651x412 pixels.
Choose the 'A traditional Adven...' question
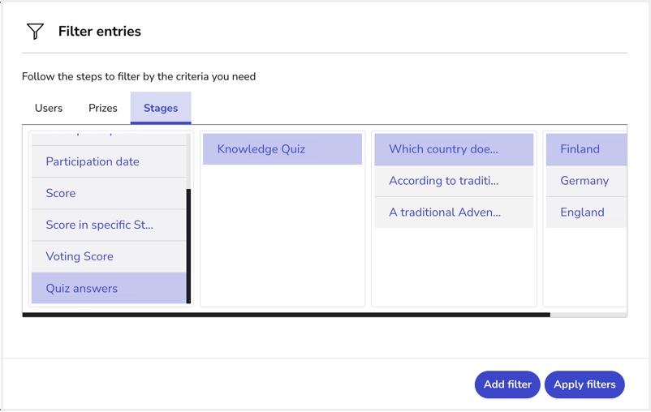(454, 212)
